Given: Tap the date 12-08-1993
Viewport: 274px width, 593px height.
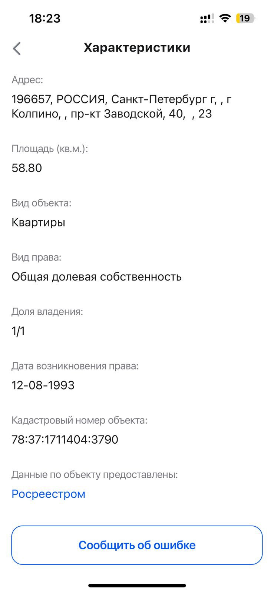Looking at the screenshot, I should tap(43, 385).
